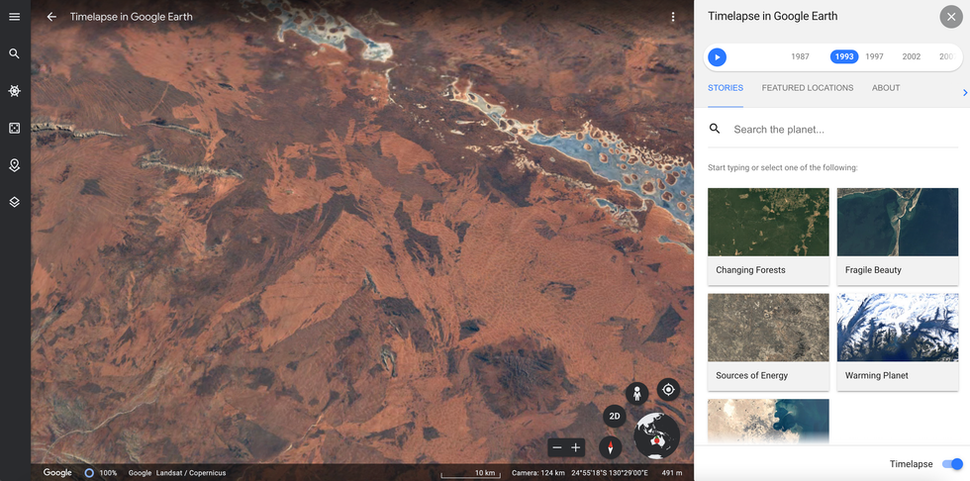This screenshot has width=970, height=481.
Task: Select year 1987 on the timeline
Action: tap(800, 56)
